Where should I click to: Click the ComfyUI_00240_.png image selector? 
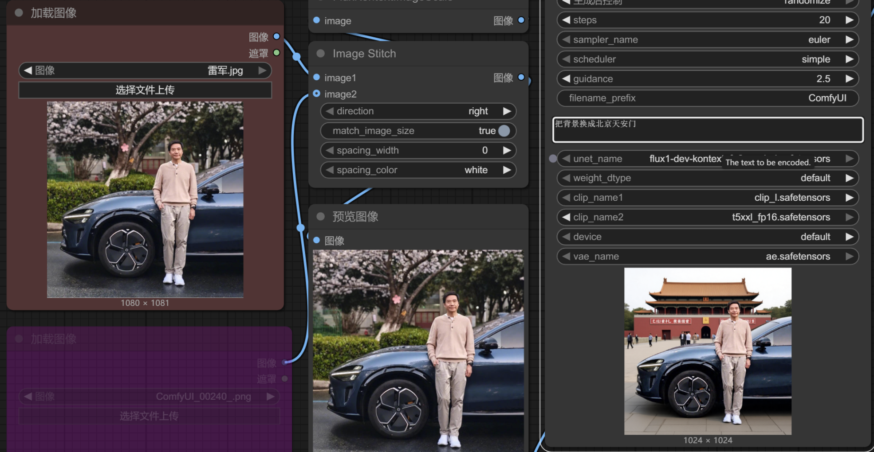149,397
